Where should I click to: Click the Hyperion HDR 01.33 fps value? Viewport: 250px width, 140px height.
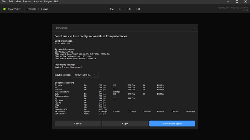coord(103,109)
